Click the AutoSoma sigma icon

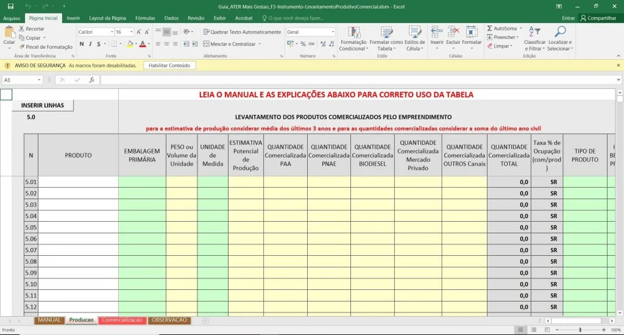click(490, 29)
